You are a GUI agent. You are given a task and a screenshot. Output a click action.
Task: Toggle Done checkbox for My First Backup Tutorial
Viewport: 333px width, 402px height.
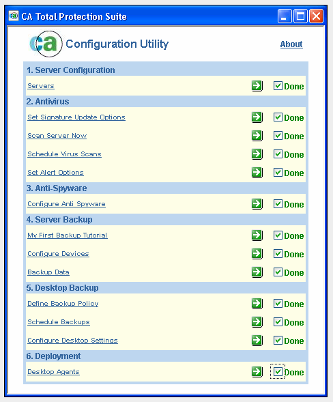click(278, 235)
